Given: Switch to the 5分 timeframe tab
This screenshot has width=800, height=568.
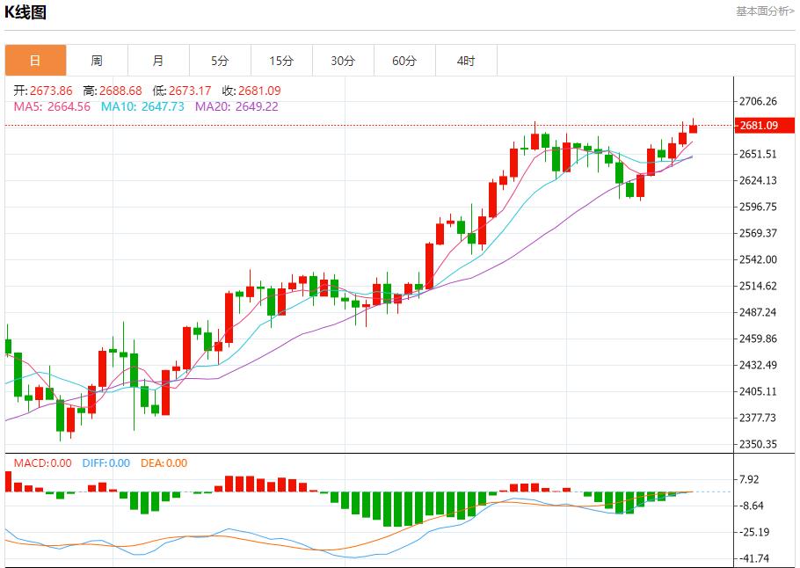Looking at the screenshot, I should tap(220, 61).
